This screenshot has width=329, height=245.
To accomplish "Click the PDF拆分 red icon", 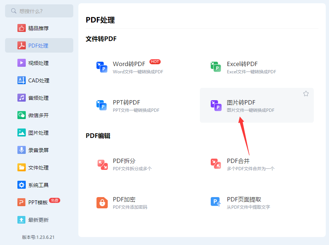I will [103, 164].
